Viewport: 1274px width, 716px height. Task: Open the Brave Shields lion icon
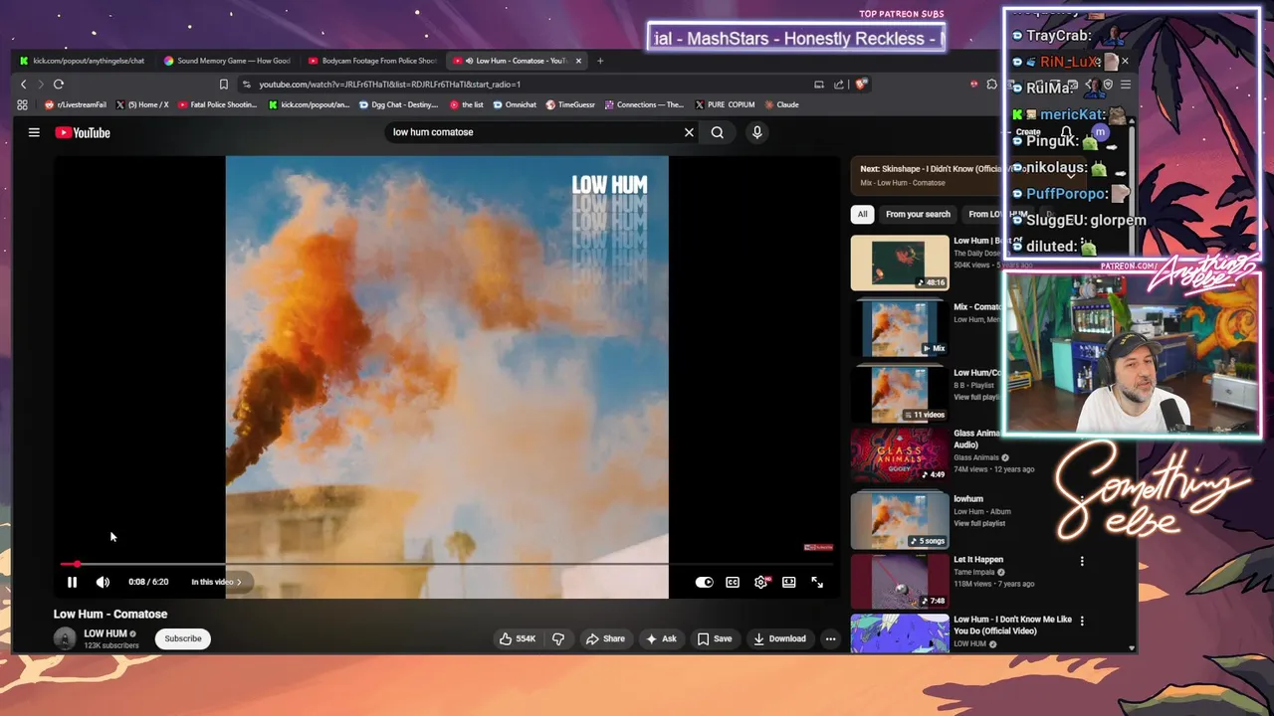(861, 85)
